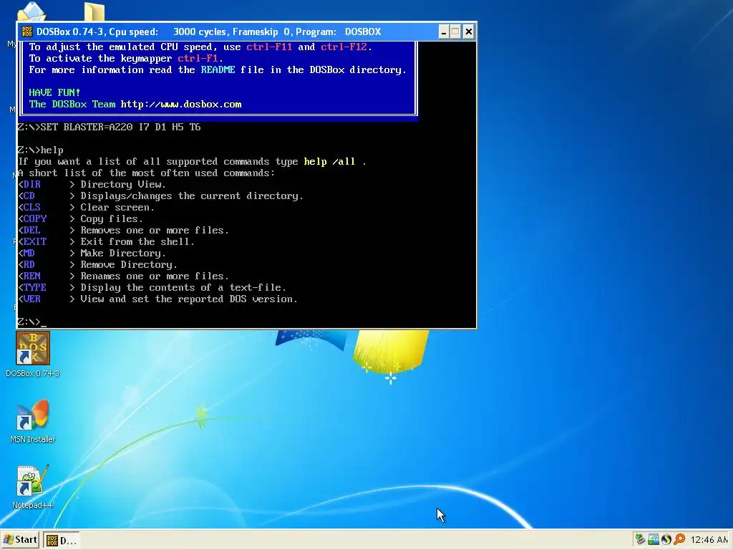733x550 pixels.
Task: Click the DOSBox taskbar button
Action: pyautogui.click(x=62, y=540)
